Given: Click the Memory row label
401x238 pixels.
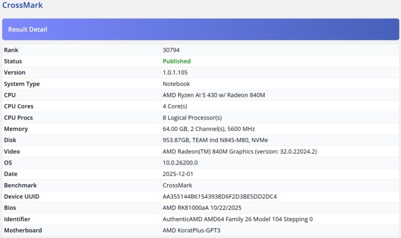Looking at the screenshot, I should (x=16, y=129).
